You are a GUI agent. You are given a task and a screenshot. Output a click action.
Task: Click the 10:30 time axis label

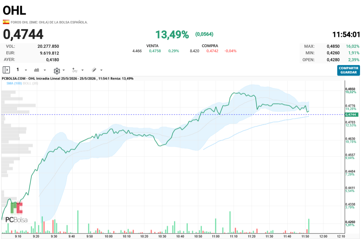tap(162, 236)
